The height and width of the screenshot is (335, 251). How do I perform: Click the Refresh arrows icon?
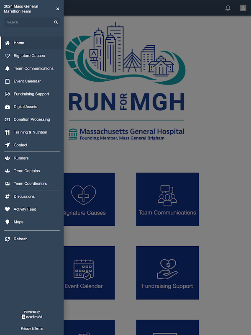pos(7,239)
